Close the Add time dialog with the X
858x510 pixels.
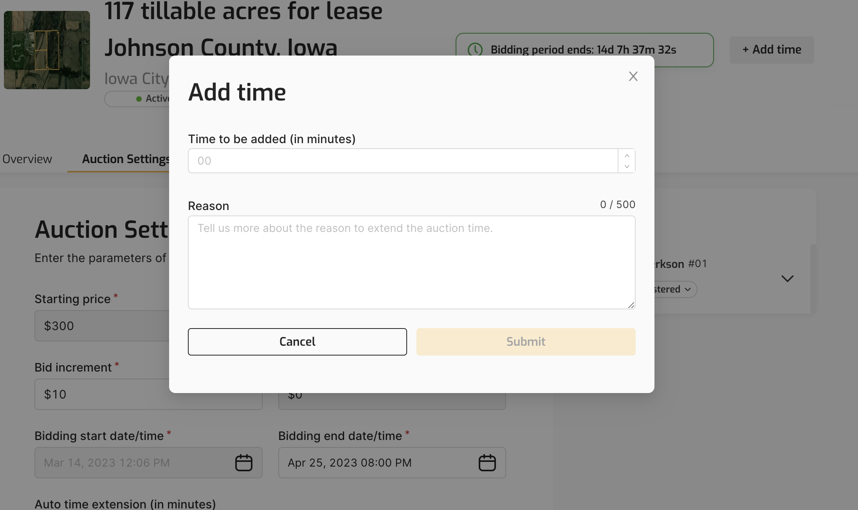pyautogui.click(x=633, y=76)
